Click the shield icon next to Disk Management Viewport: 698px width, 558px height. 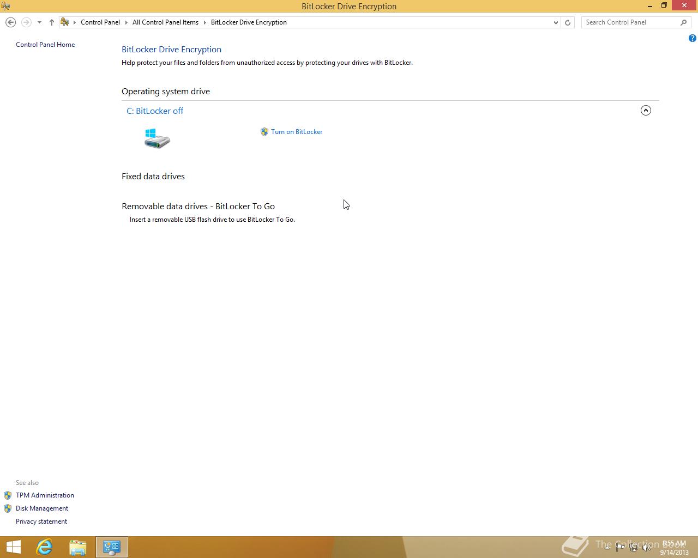click(8, 508)
